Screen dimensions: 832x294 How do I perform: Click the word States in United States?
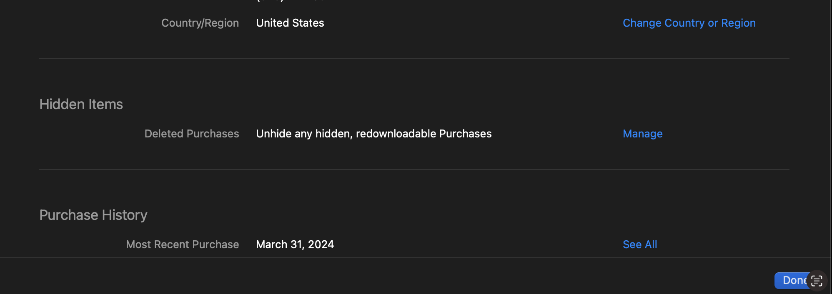click(x=308, y=23)
